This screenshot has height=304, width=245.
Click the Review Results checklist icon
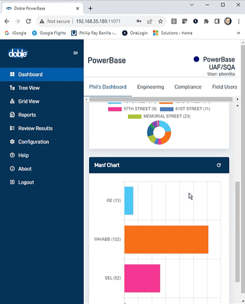12,128
